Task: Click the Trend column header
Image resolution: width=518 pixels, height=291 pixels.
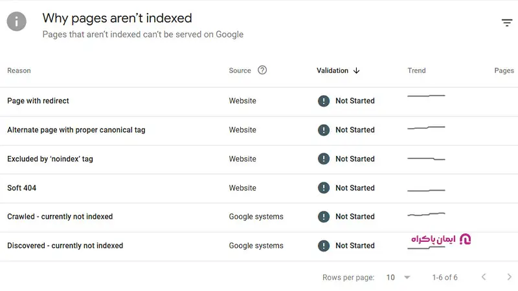Action: tap(416, 70)
